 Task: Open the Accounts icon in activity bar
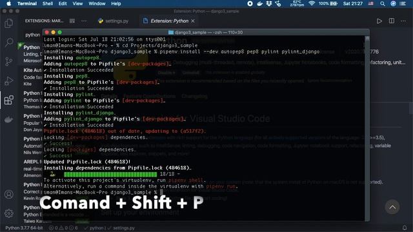(8, 195)
